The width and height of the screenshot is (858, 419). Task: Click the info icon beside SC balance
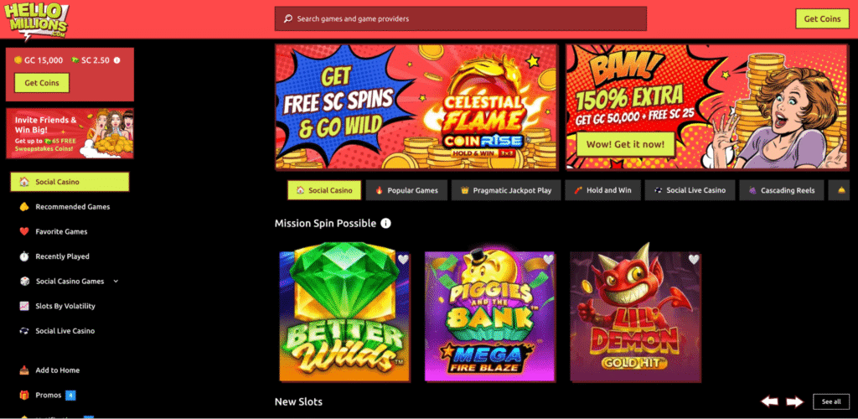116,60
